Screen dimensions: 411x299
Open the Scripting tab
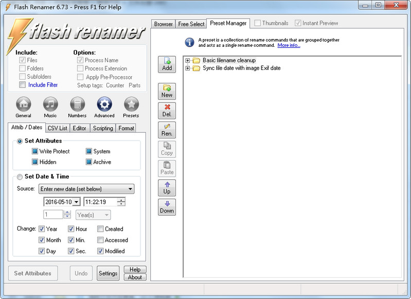pos(103,128)
